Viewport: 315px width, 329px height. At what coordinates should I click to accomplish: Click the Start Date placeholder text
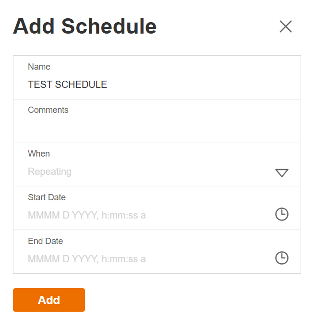(x=86, y=215)
